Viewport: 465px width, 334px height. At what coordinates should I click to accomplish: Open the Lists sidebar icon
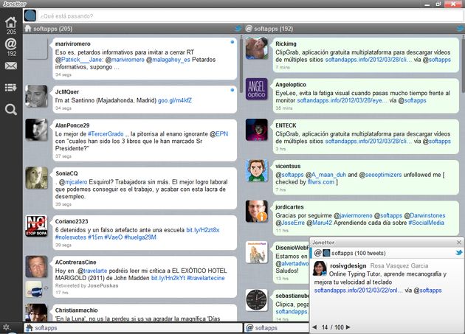[x=10, y=88]
